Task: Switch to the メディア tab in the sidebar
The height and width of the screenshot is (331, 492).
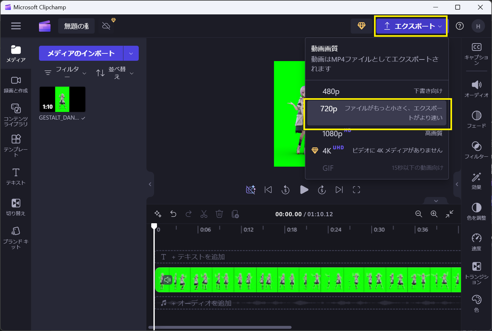Action: click(15, 53)
